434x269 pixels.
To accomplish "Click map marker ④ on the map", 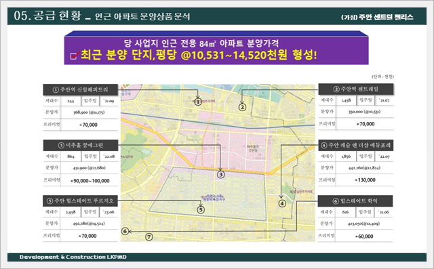I will [x=282, y=203].
